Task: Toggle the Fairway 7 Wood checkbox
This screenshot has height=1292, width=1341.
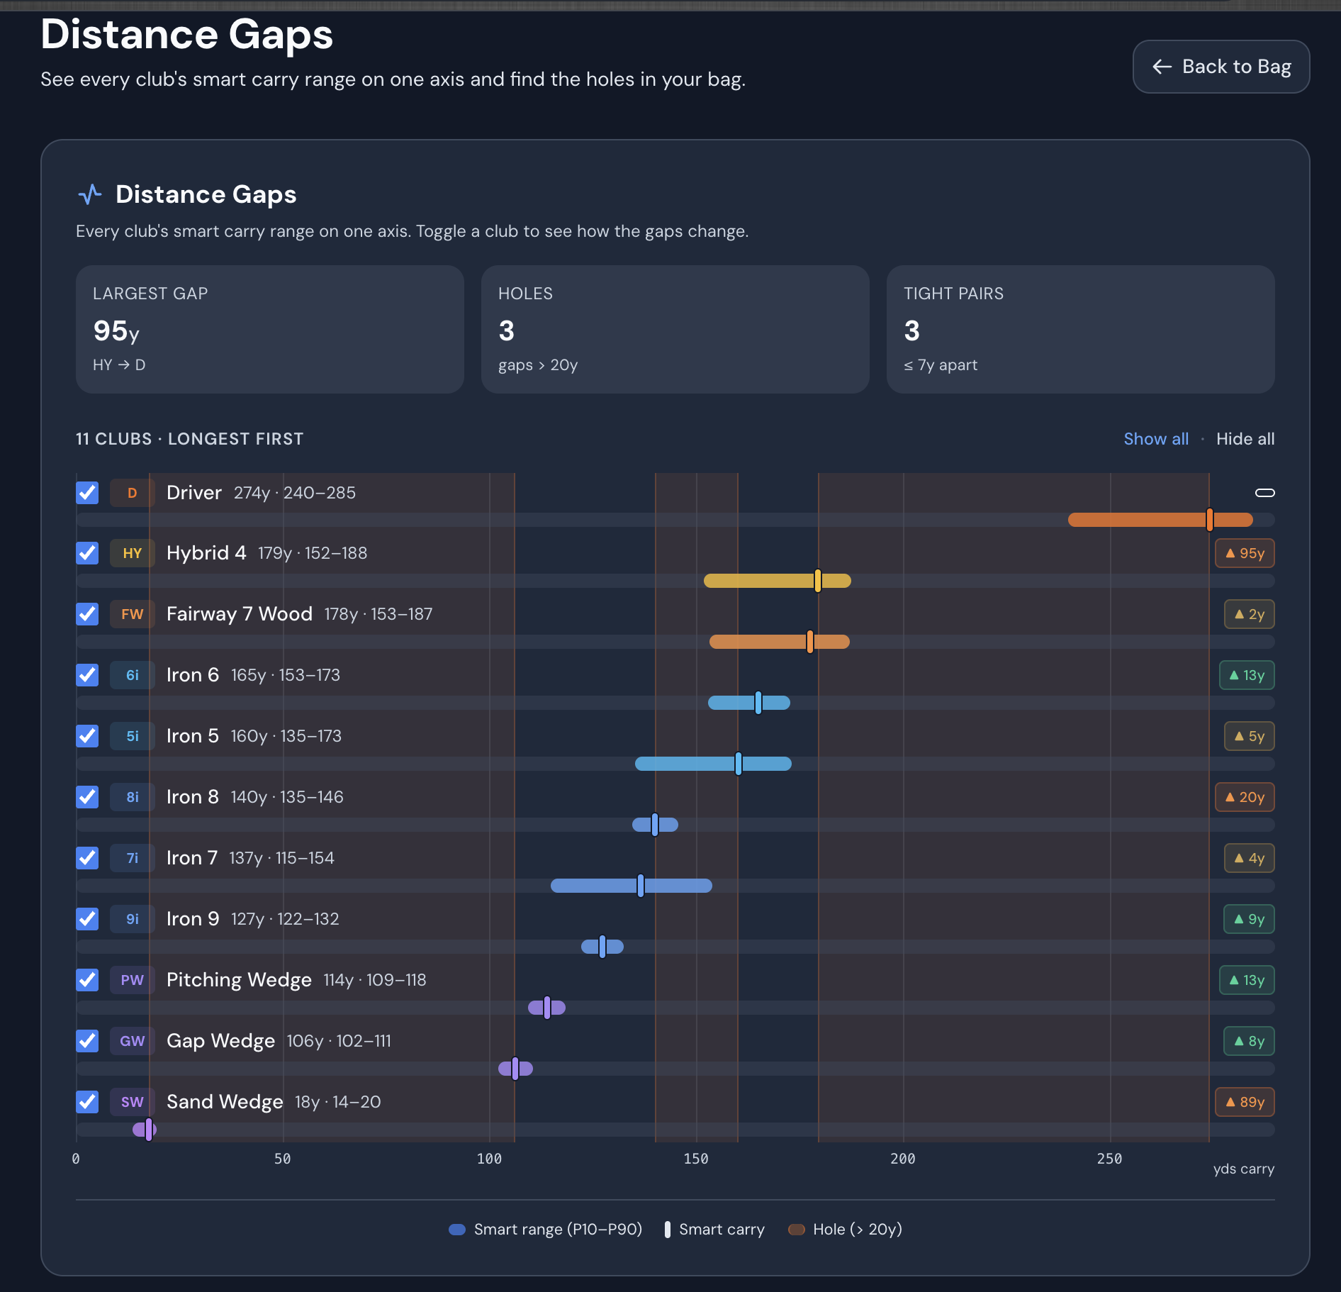Action: 87,614
